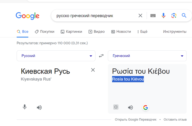This screenshot has height=126, width=192.
Task: Swap Russian and Greek languages
Action: pyautogui.click(x=101, y=56)
